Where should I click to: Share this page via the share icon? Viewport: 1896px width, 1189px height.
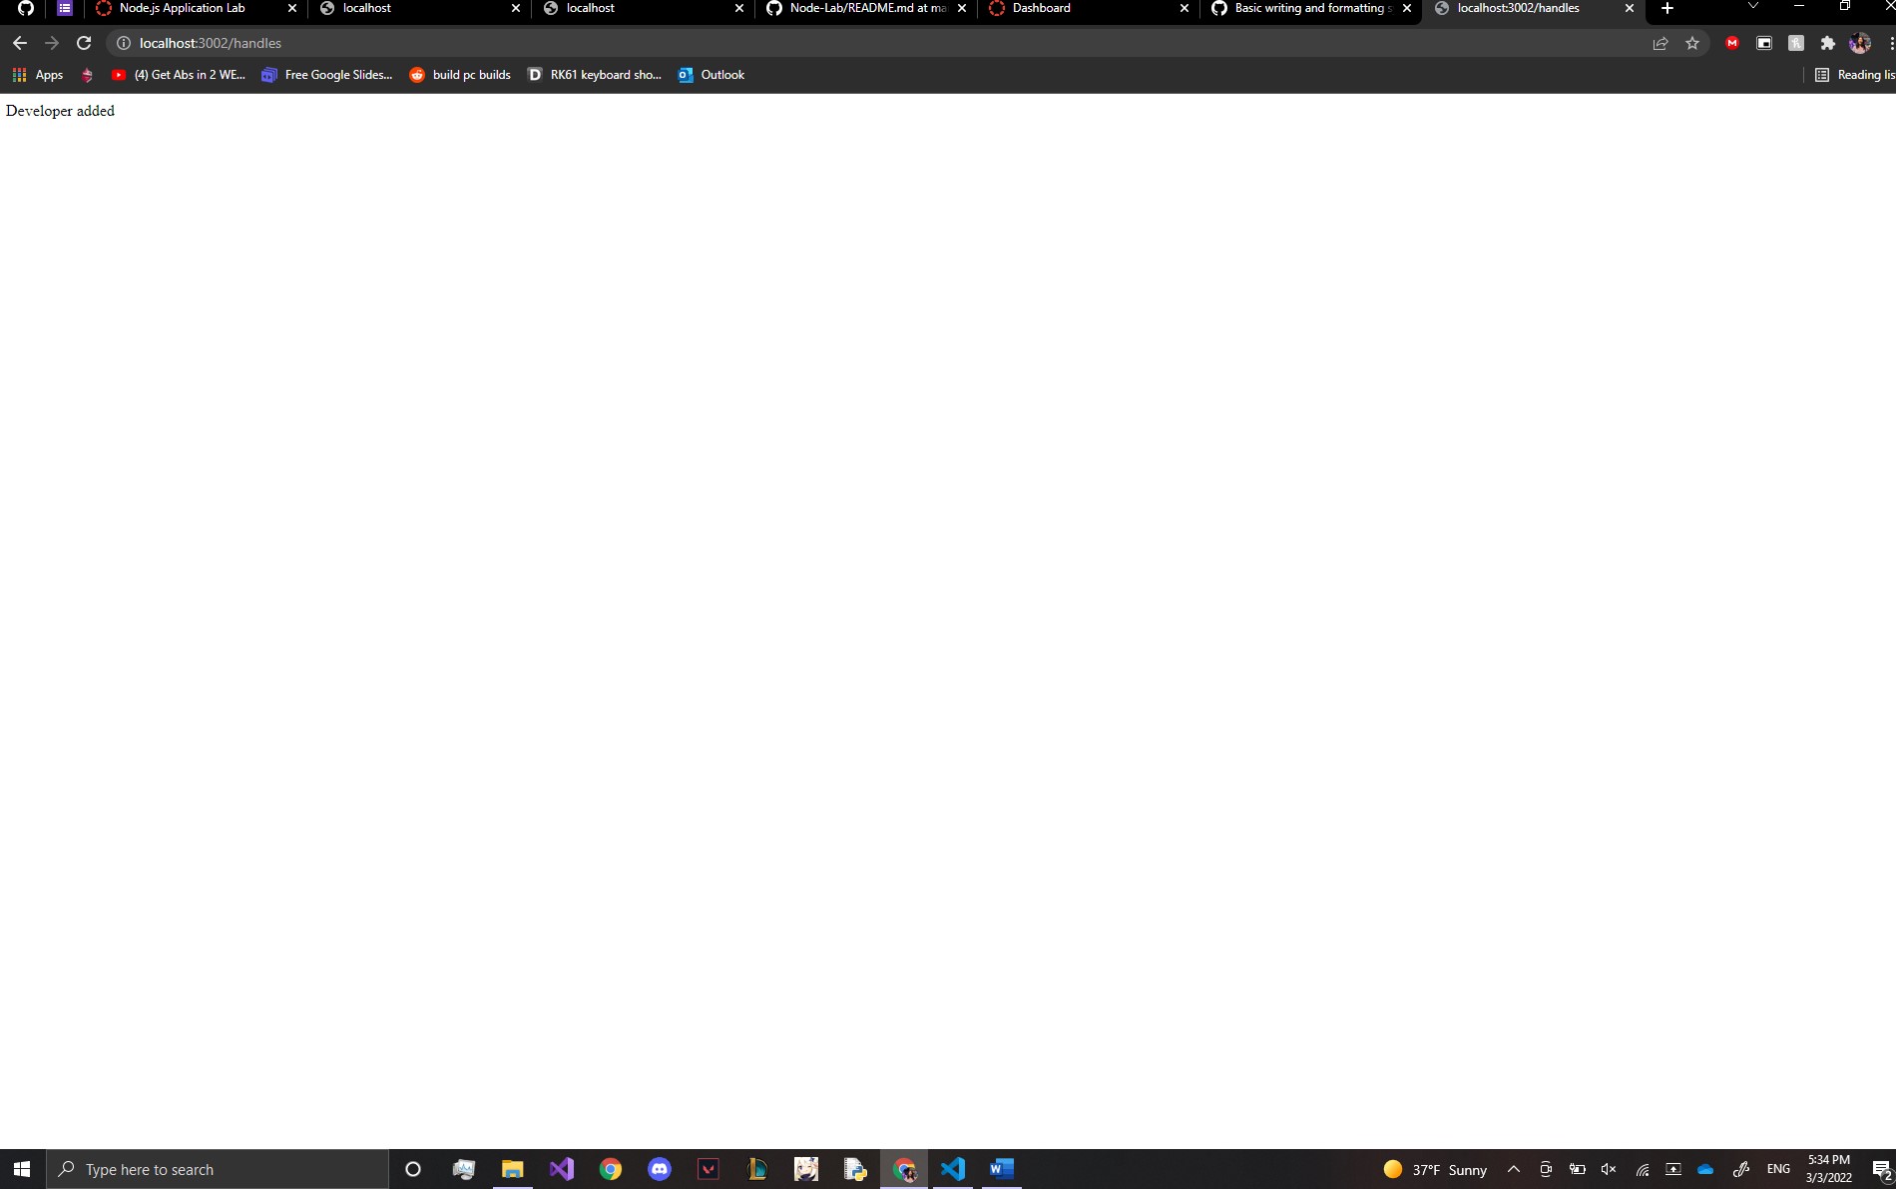pos(1660,43)
